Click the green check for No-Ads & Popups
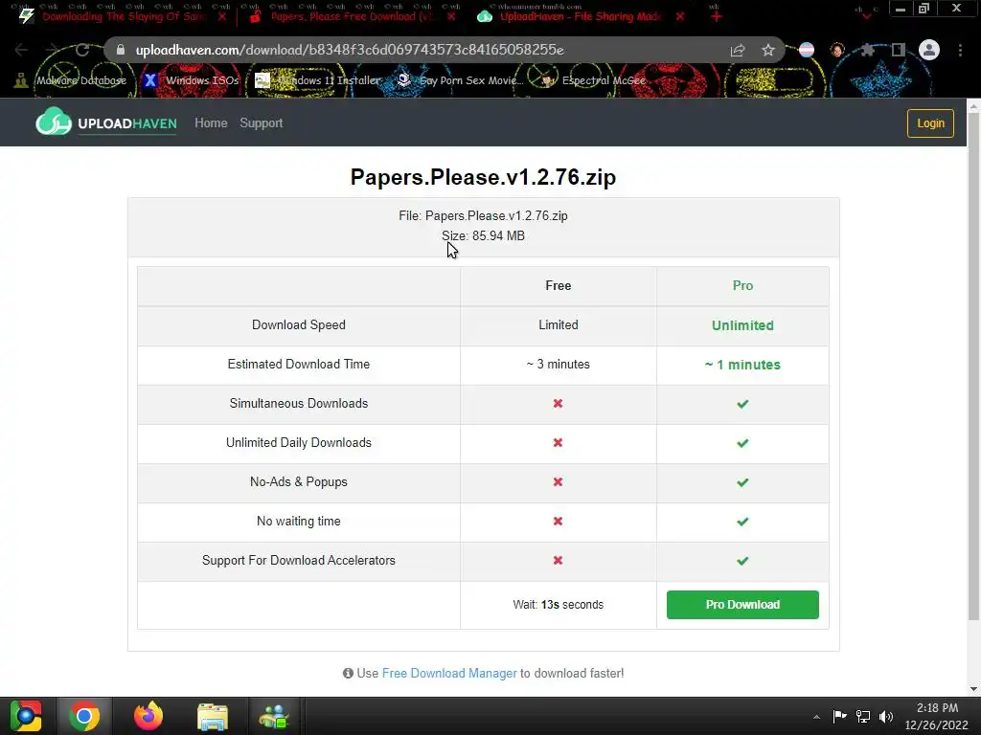981x735 pixels. click(742, 482)
